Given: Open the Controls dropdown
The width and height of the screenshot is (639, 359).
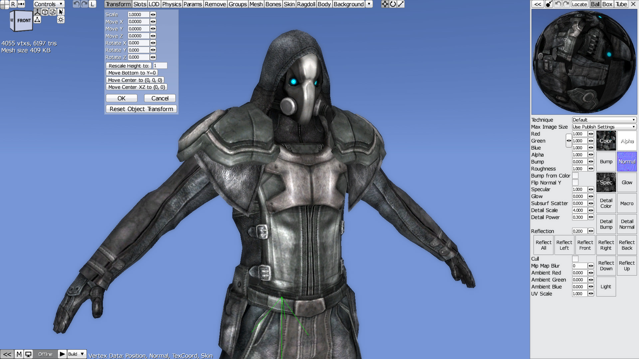Looking at the screenshot, I should point(49,4).
